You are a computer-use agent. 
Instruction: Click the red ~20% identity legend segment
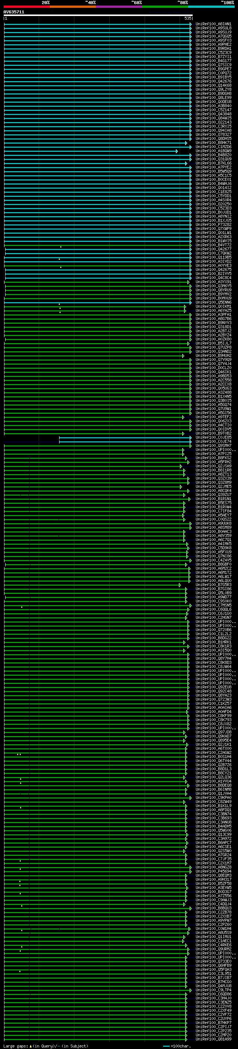27,7
